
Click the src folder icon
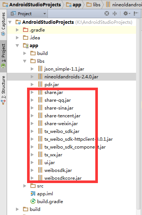[33, 186]
